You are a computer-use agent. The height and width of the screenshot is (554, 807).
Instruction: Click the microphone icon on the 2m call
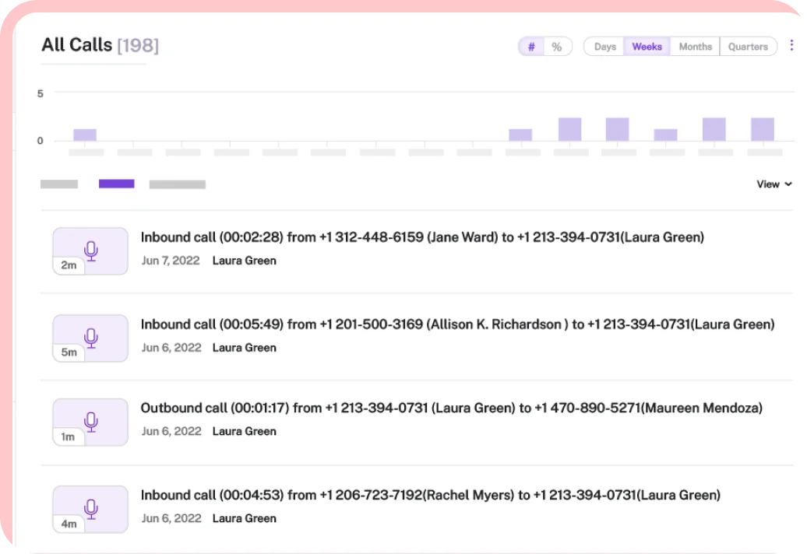tap(91, 251)
